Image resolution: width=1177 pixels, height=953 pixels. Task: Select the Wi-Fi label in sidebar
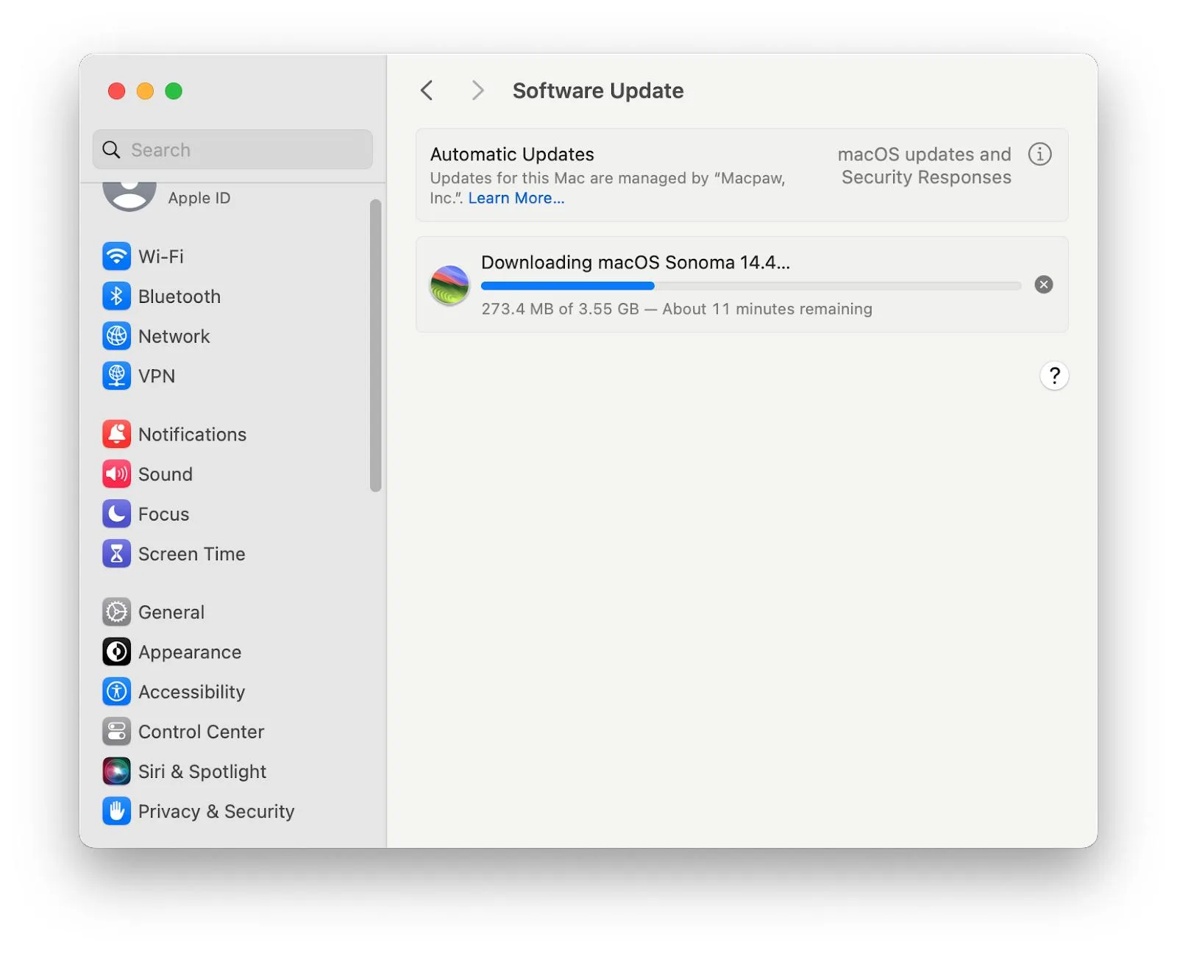click(x=161, y=257)
